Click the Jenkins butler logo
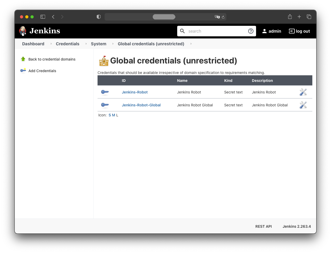Image resolution: width=331 pixels, height=253 pixels. pos(23,31)
